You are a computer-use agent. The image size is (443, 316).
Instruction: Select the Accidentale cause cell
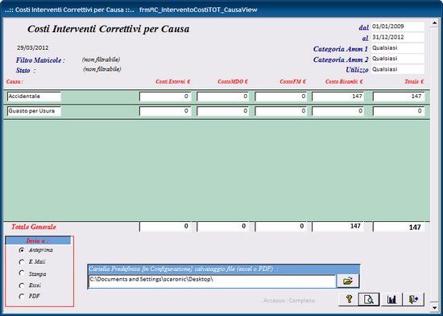click(x=34, y=96)
